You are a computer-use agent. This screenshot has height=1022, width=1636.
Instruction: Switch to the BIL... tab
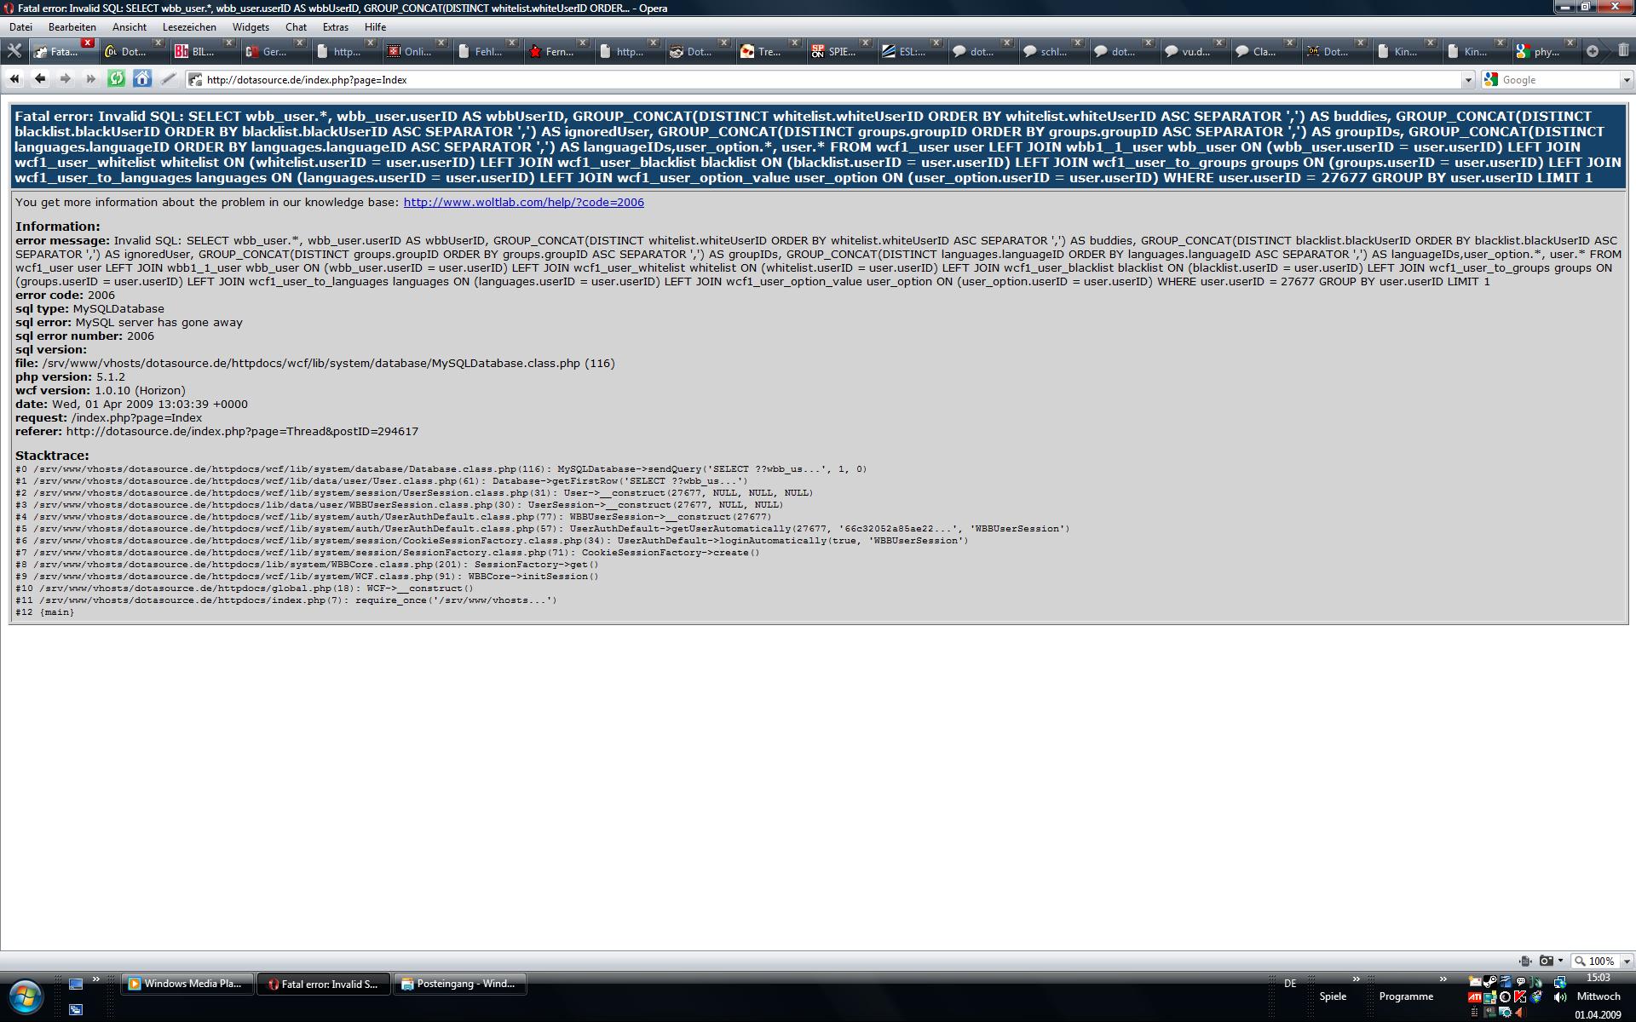(x=201, y=52)
